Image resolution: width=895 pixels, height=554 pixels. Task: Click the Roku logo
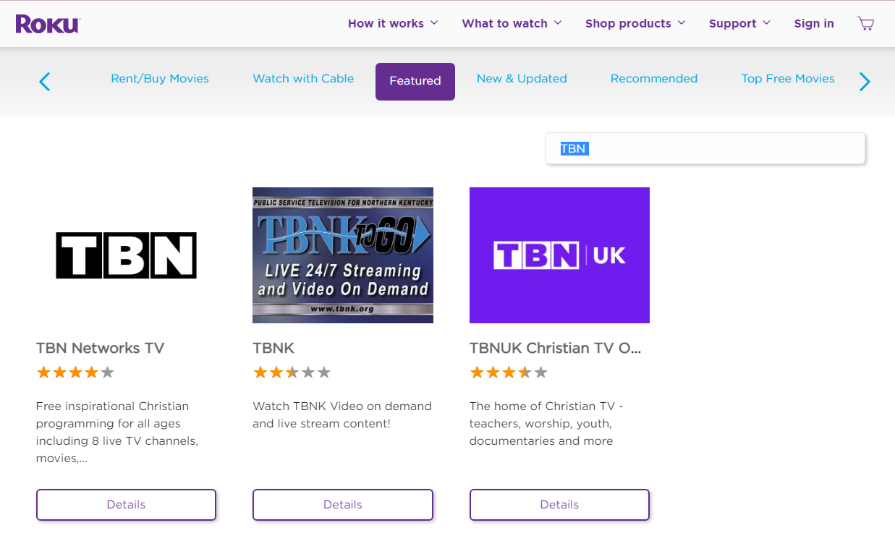(x=46, y=22)
